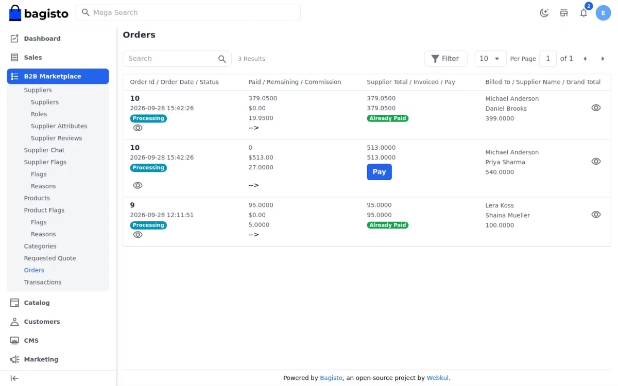Open the Bagisto footer link
Screen dimensions: 618x386
(x=331, y=378)
